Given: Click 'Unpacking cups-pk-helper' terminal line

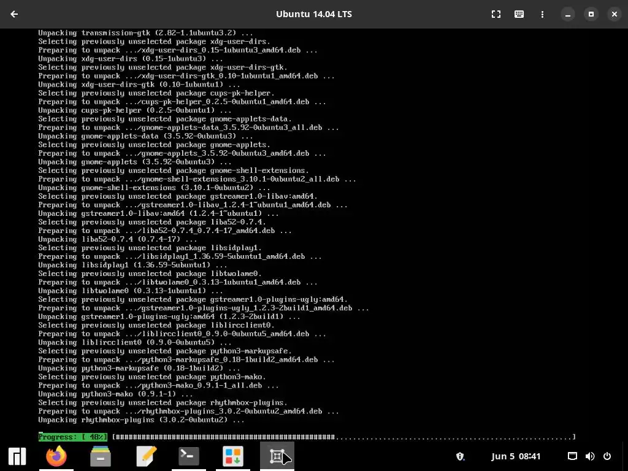Looking at the screenshot, I should [x=134, y=110].
